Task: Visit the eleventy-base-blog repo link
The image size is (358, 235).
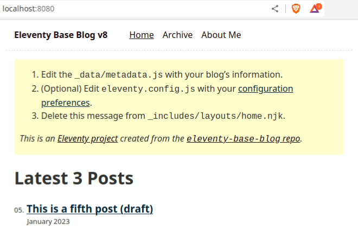Action: tap(244, 138)
